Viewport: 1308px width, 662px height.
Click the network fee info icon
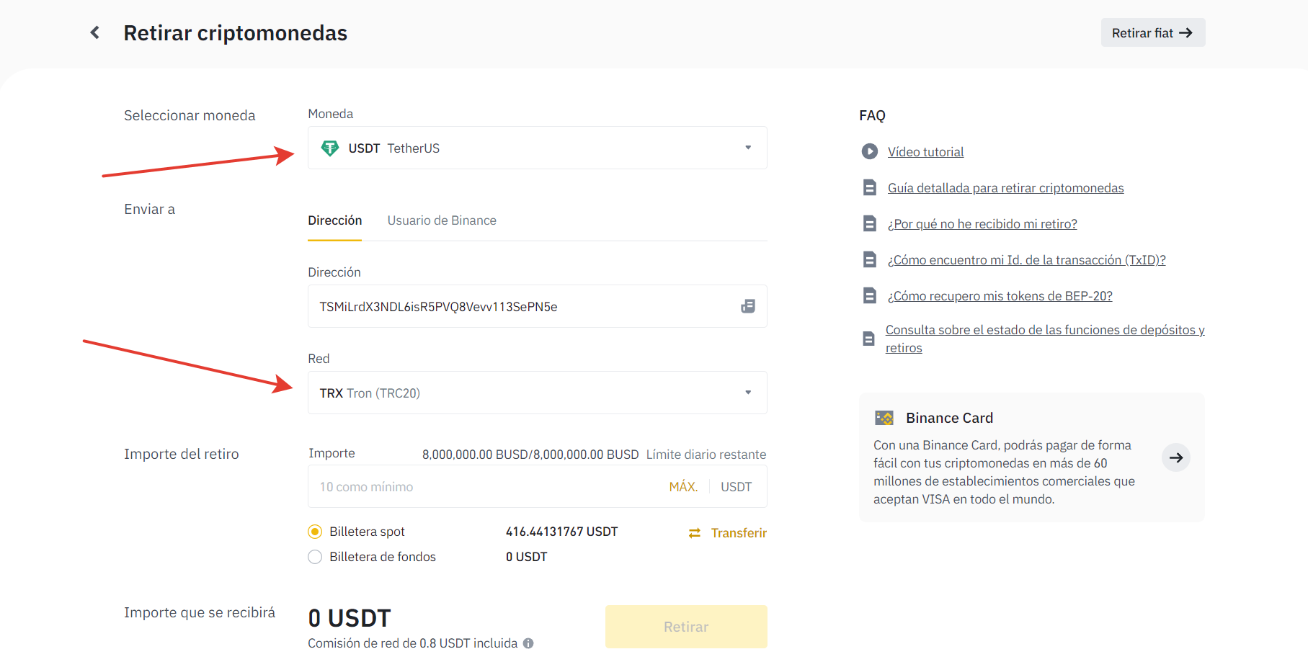click(x=528, y=643)
